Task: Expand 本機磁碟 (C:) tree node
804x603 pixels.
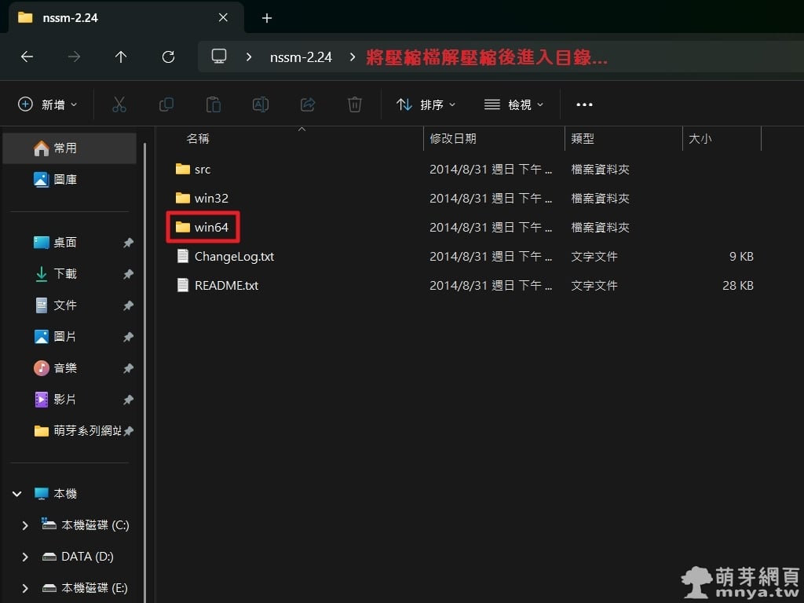Action: tap(25, 525)
